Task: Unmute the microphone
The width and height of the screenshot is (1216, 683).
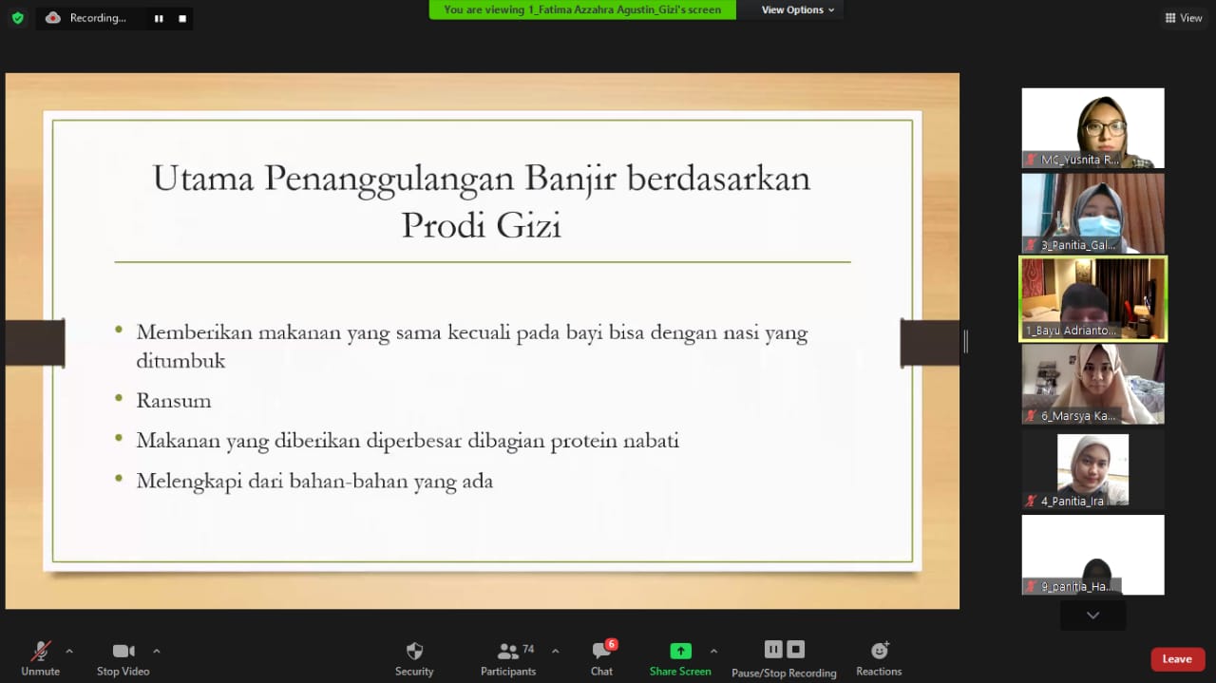Action: coord(40,657)
